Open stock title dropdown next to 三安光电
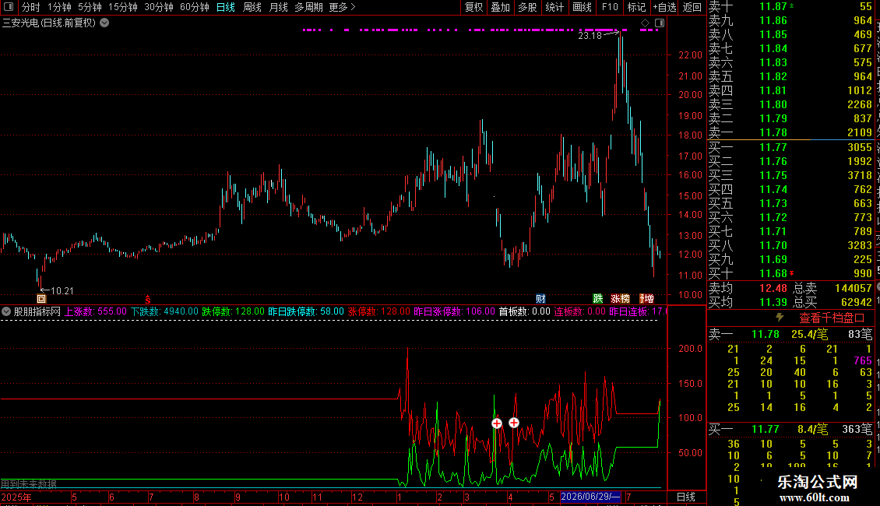This screenshot has width=880, height=506. 104,23
